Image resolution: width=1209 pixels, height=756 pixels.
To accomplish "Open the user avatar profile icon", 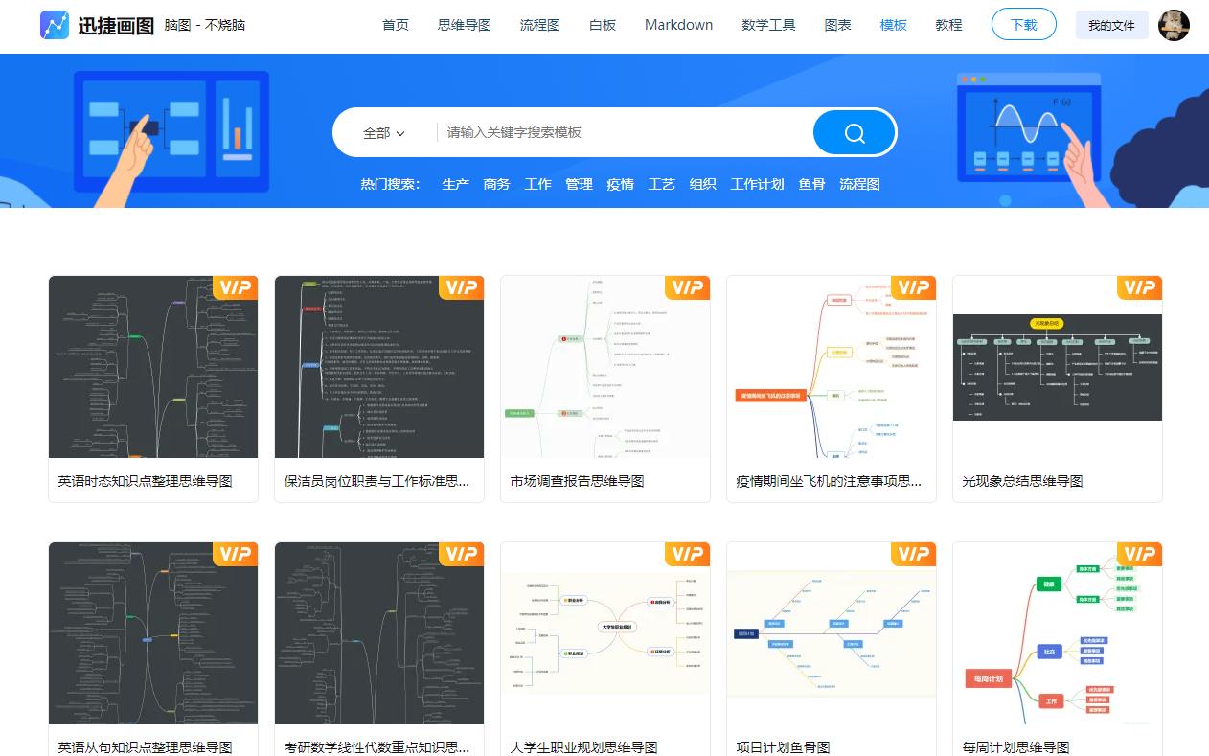I will click(x=1175, y=26).
